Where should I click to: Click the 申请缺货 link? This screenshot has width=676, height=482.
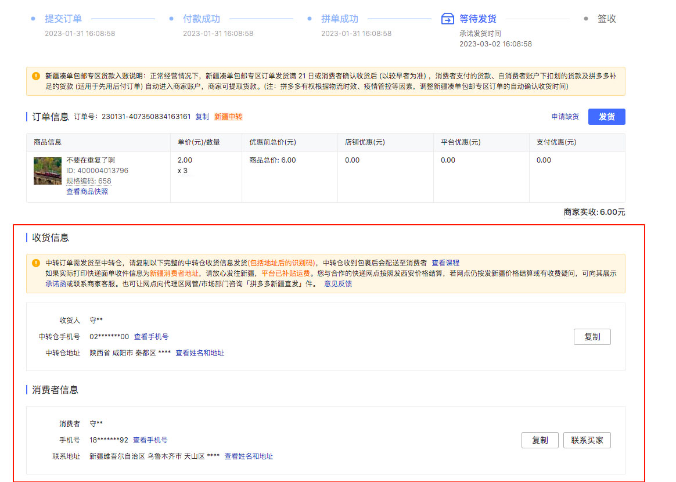(564, 117)
